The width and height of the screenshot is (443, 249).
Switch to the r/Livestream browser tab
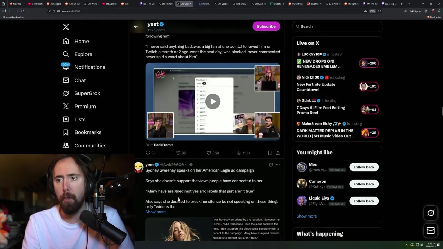point(297,4)
